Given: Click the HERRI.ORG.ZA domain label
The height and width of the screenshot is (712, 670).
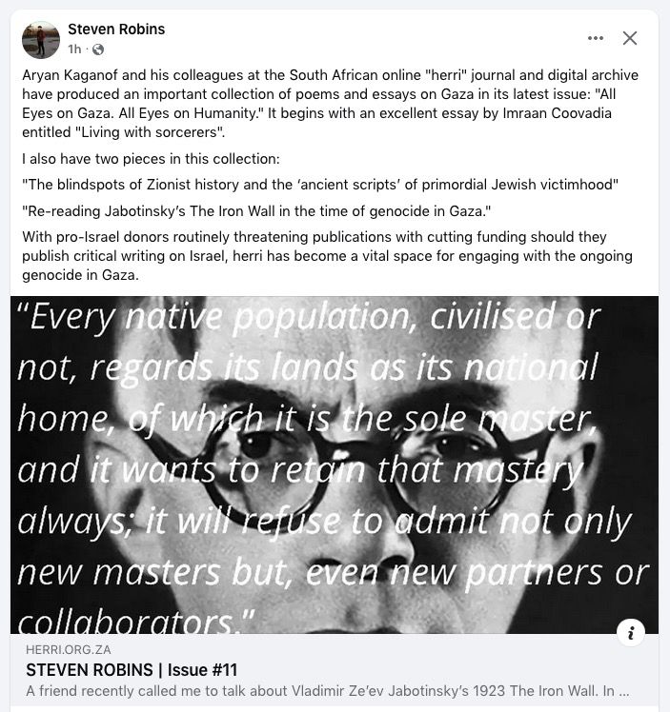Looking at the screenshot, I should (x=69, y=649).
